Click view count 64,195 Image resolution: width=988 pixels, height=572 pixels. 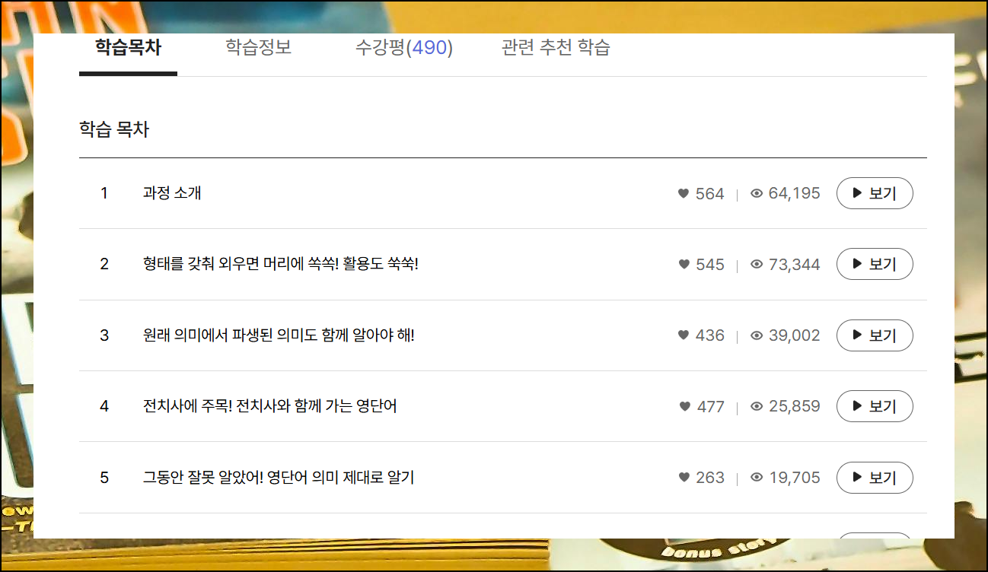(794, 193)
